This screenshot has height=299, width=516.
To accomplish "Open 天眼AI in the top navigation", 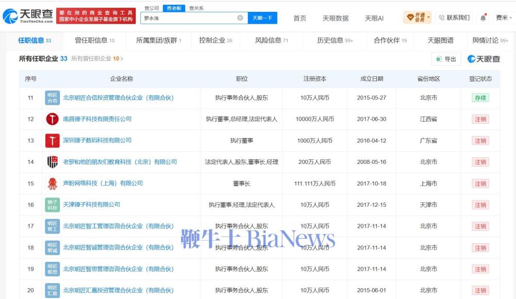I will (x=374, y=18).
